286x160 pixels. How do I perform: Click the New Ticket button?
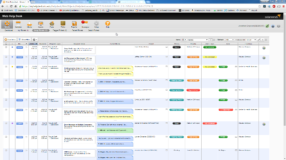pyautogui.click(x=10, y=40)
